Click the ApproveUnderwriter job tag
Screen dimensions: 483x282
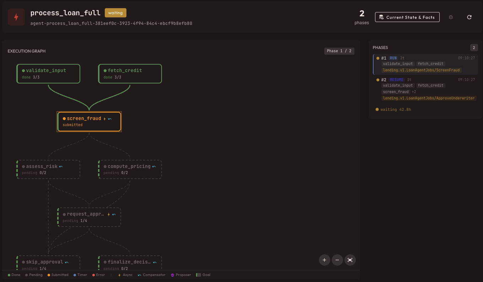(x=429, y=98)
